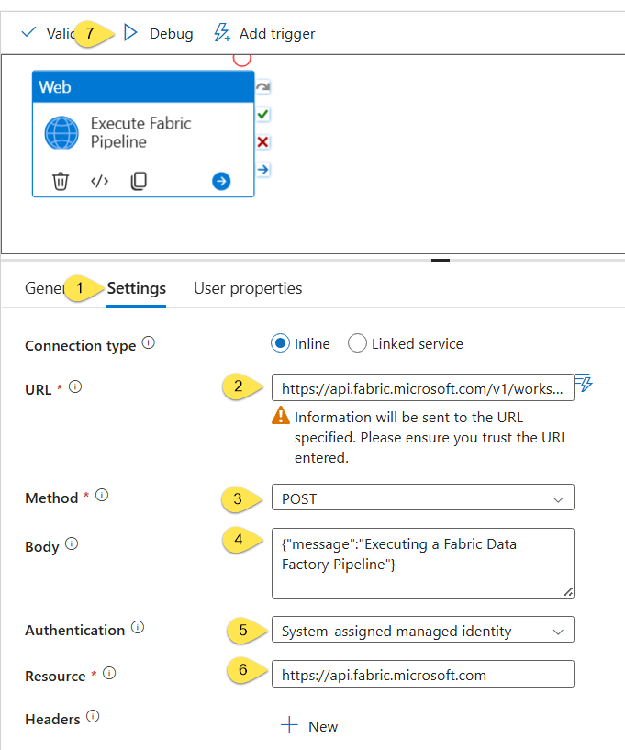Image resolution: width=625 pixels, height=750 pixels.
Task: Switch to the Settings tab
Action: tap(136, 288)
